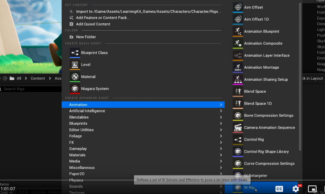Choose the Animation Montage icon
The image size is (325, 194).
pyautogui.click(x=238, y=67)
